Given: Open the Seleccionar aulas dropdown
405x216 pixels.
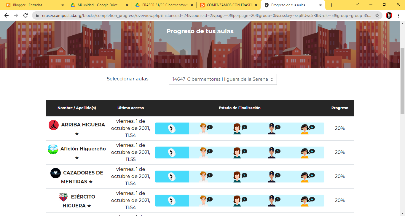Looking at the screenshot, I should click(223, 79).
